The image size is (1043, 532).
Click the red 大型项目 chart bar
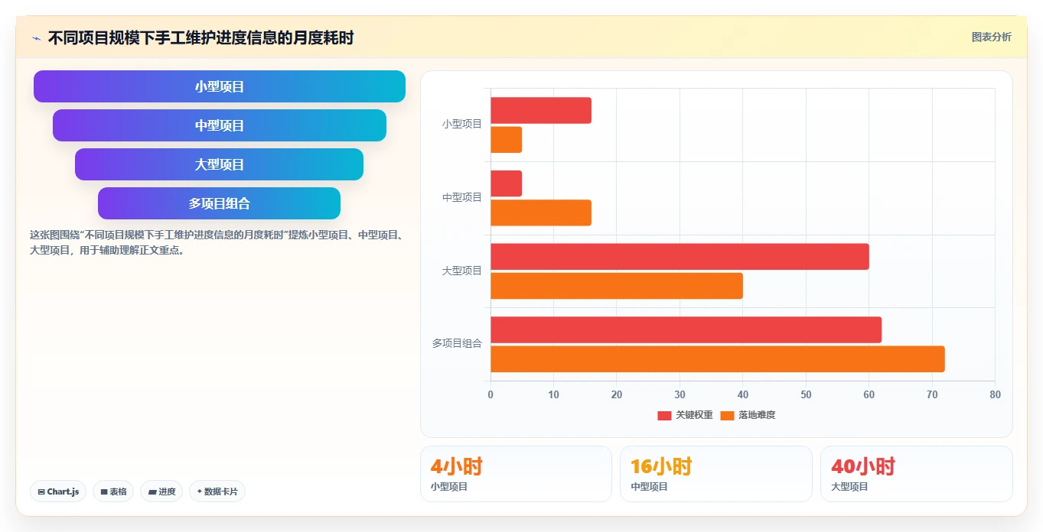[x=680, y=257]
